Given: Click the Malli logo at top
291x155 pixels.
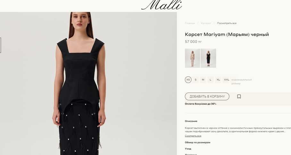Looking at the screenshot, I should coord(162,5).
